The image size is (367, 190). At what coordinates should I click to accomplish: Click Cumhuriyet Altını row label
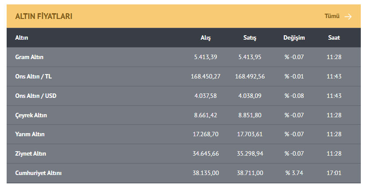39,173
